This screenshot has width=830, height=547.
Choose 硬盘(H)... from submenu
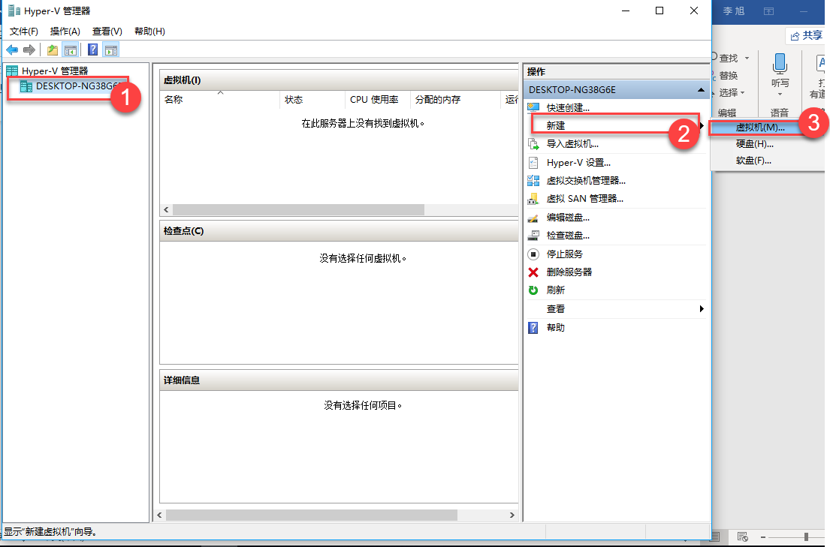754,144
